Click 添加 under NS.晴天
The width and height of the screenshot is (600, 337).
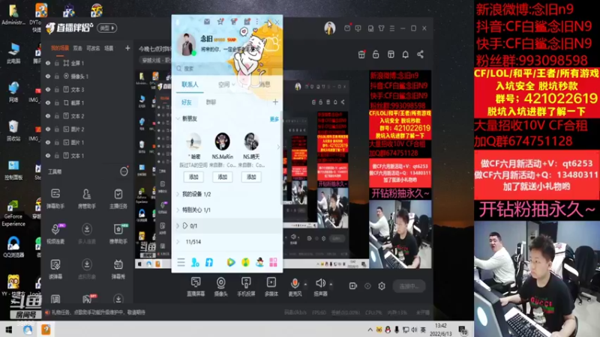coord(251,177)
